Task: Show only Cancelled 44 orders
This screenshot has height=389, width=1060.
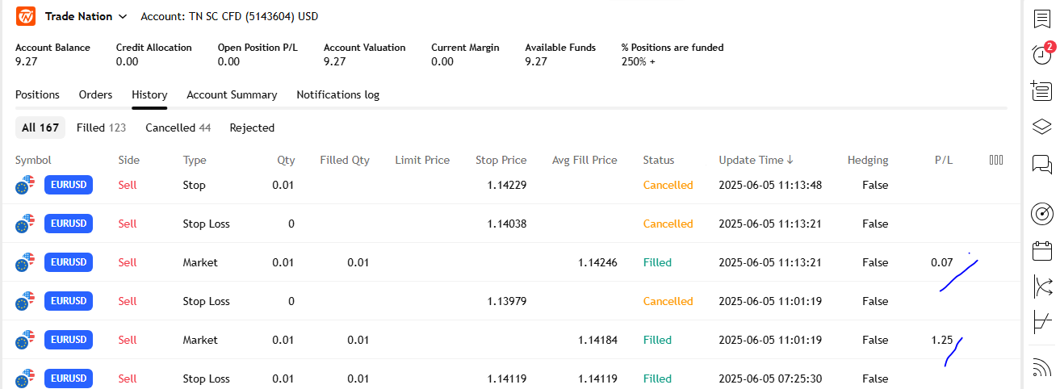Action: (x=178, y=128)
